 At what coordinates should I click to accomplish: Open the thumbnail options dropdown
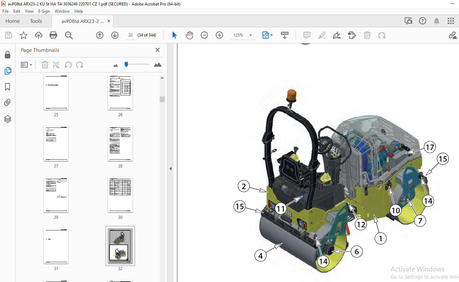point(26,65)
